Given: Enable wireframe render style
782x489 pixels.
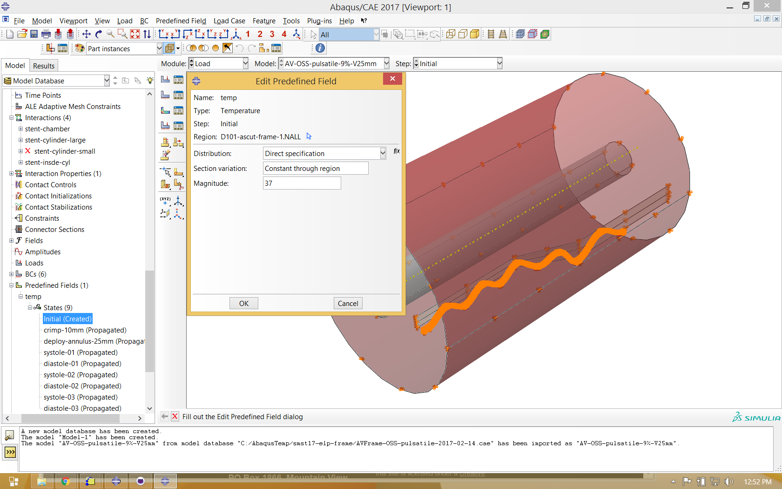Looking at the screenshot, I should point(451,34).
